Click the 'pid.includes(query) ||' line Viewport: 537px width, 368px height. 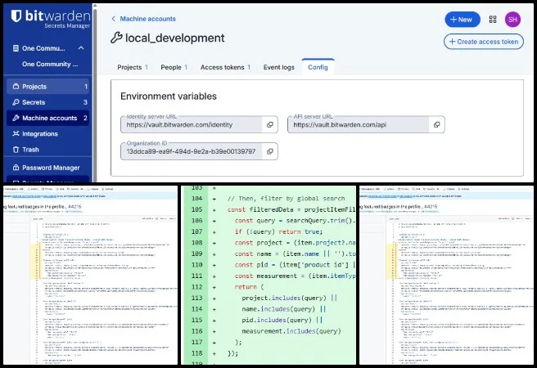282,320
